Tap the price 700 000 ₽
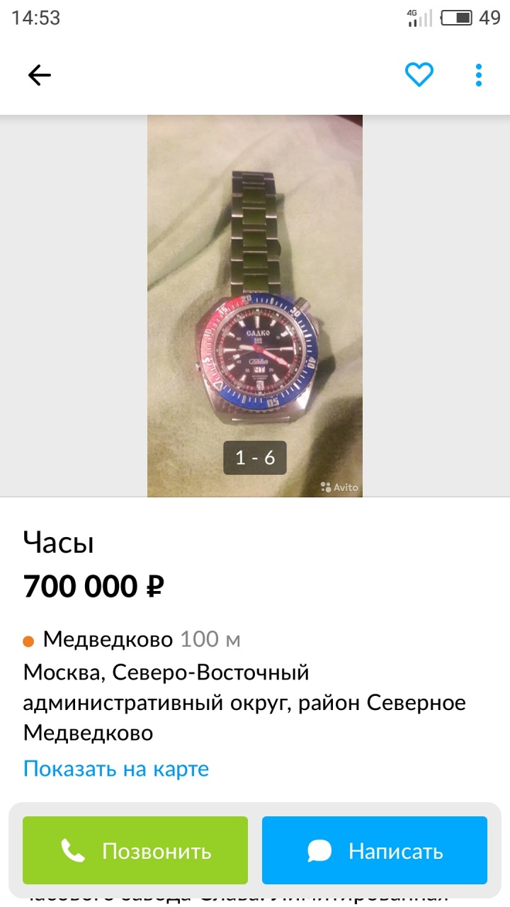 tap(94, 586)
